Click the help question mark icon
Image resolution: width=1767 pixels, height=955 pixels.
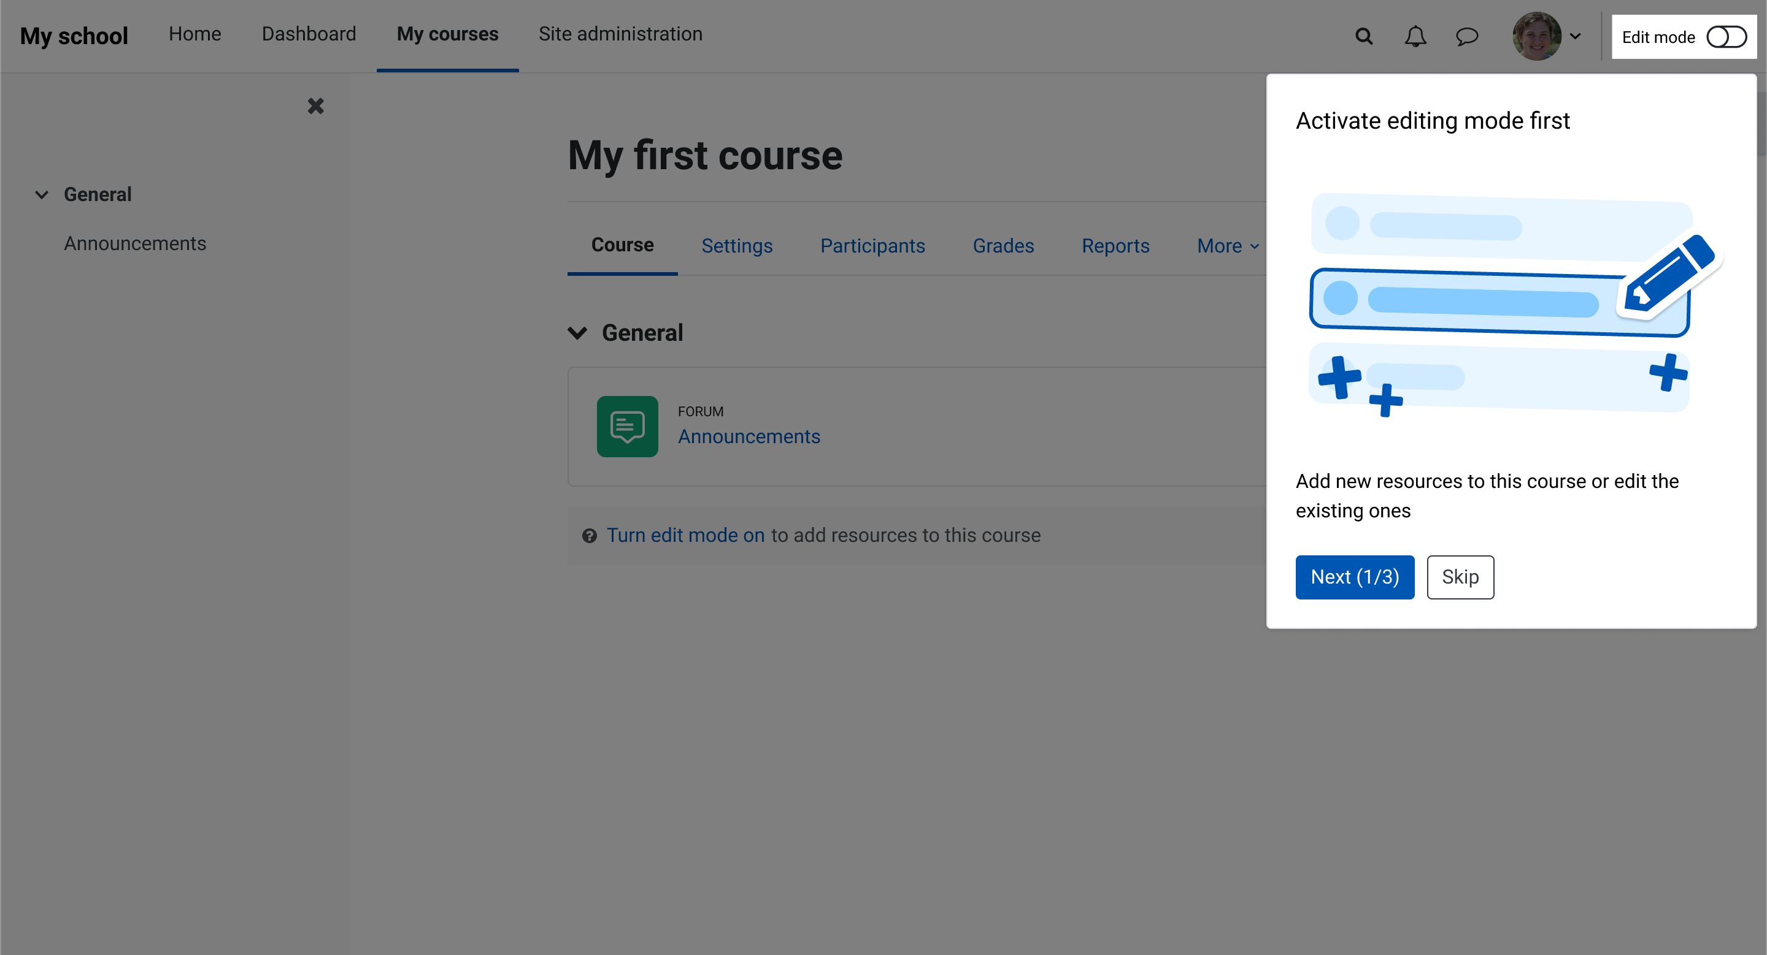[x=589, y=536]
